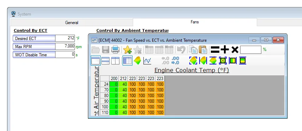This screenshot has height=131, width=302.
Task: Click the 3D surface icon with dashed border
Action: tap(193, 61)
